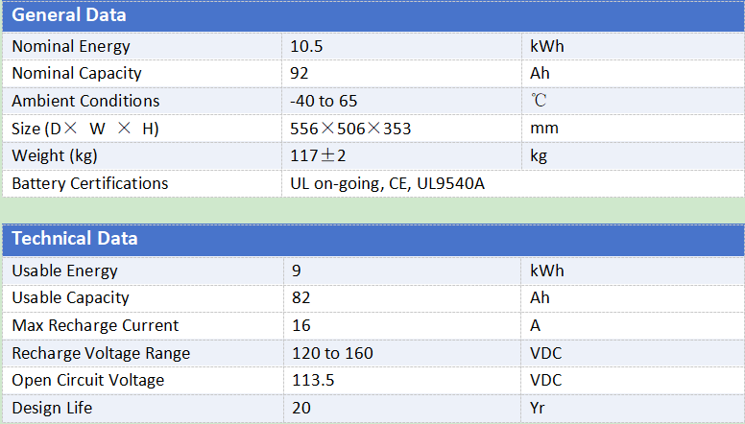This screenshot has height=424, width=745.
Task: Click the Yr unit cell
Action: coord(633,408)
